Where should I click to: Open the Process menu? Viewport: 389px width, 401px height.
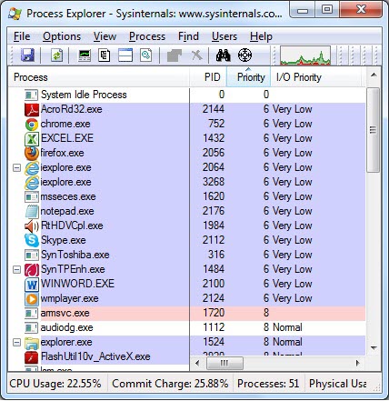pos(147,36)
